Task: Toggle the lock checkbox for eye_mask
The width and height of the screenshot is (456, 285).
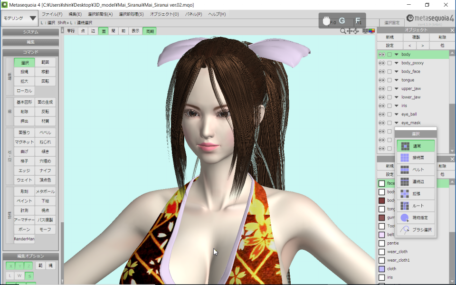Action: (x=389, y=123)
